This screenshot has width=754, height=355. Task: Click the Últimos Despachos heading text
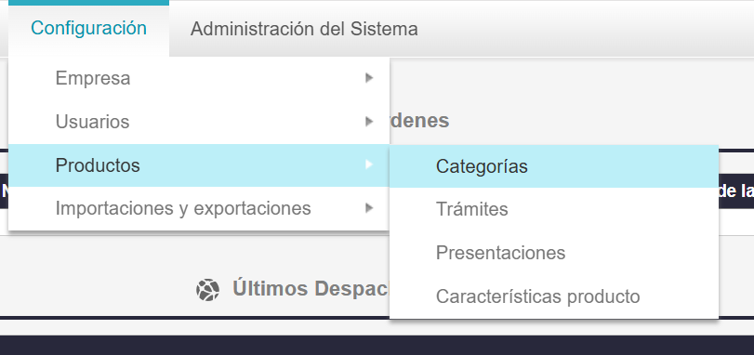point(311,289)
